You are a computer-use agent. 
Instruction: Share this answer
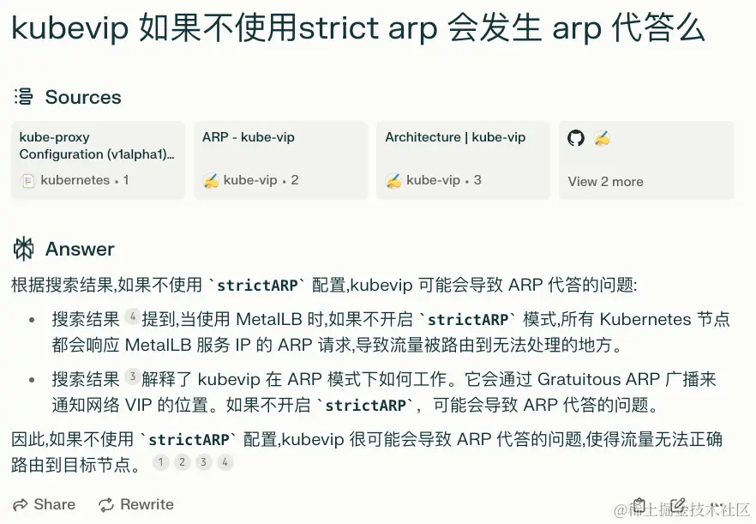click(x=45, y=504)
